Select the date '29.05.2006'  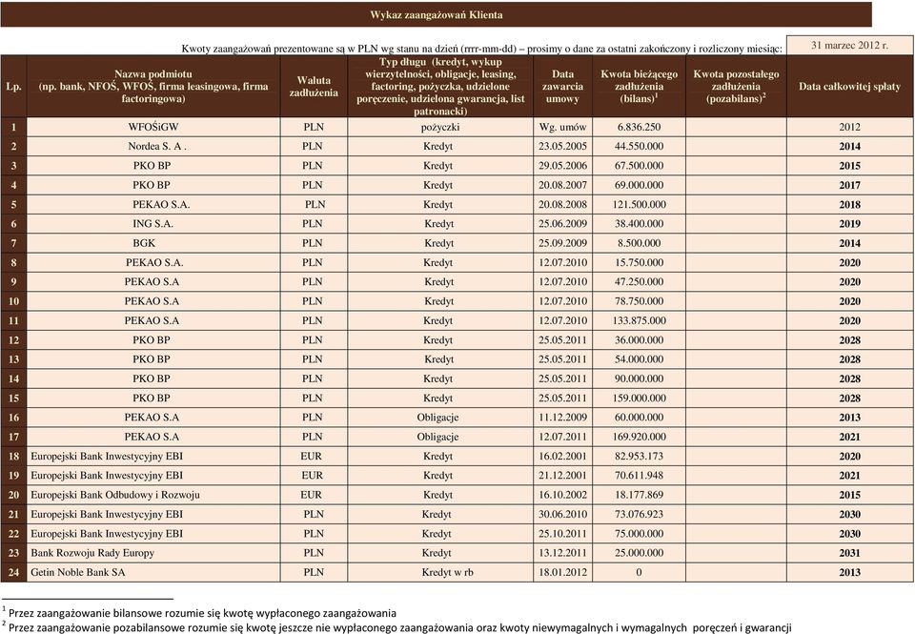pyautogui.click(x=562, y=165)
